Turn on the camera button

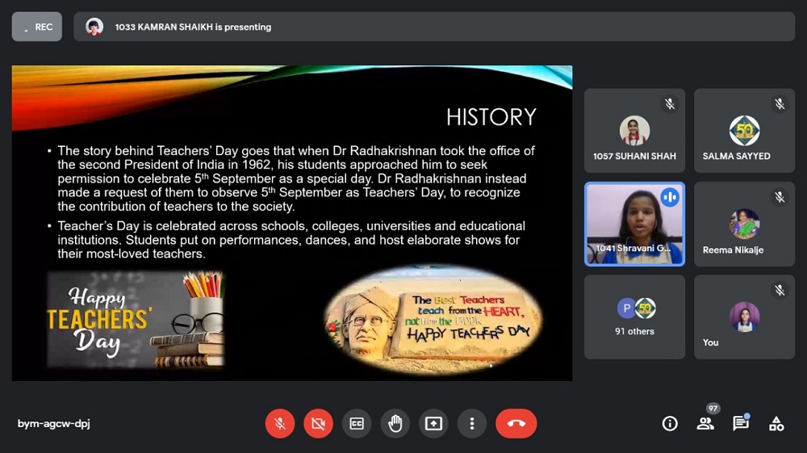point(318,423)
